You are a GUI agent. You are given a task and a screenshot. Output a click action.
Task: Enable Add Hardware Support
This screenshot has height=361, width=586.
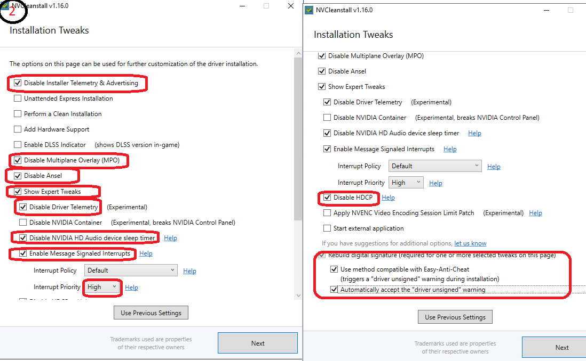click(18, 129)
